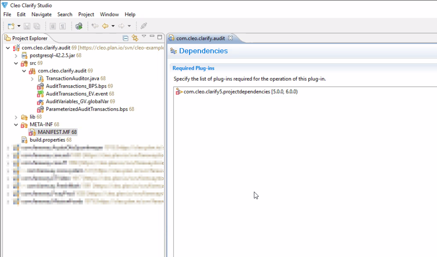Image resolution: width=437 pixels, height=257 pixels.
Task: Go to last edit location icon
Action: click(x=95, y=26)
